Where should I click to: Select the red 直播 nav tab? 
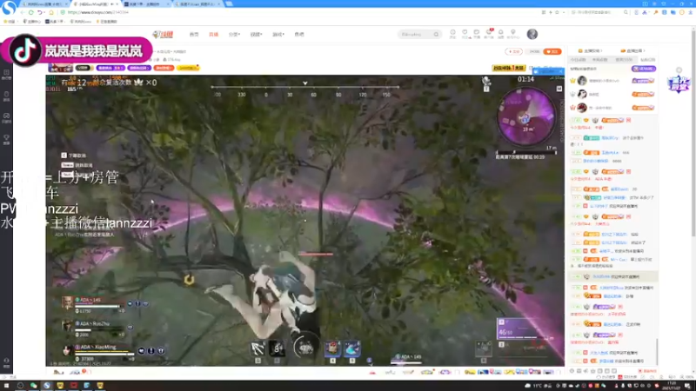[213, 34]
